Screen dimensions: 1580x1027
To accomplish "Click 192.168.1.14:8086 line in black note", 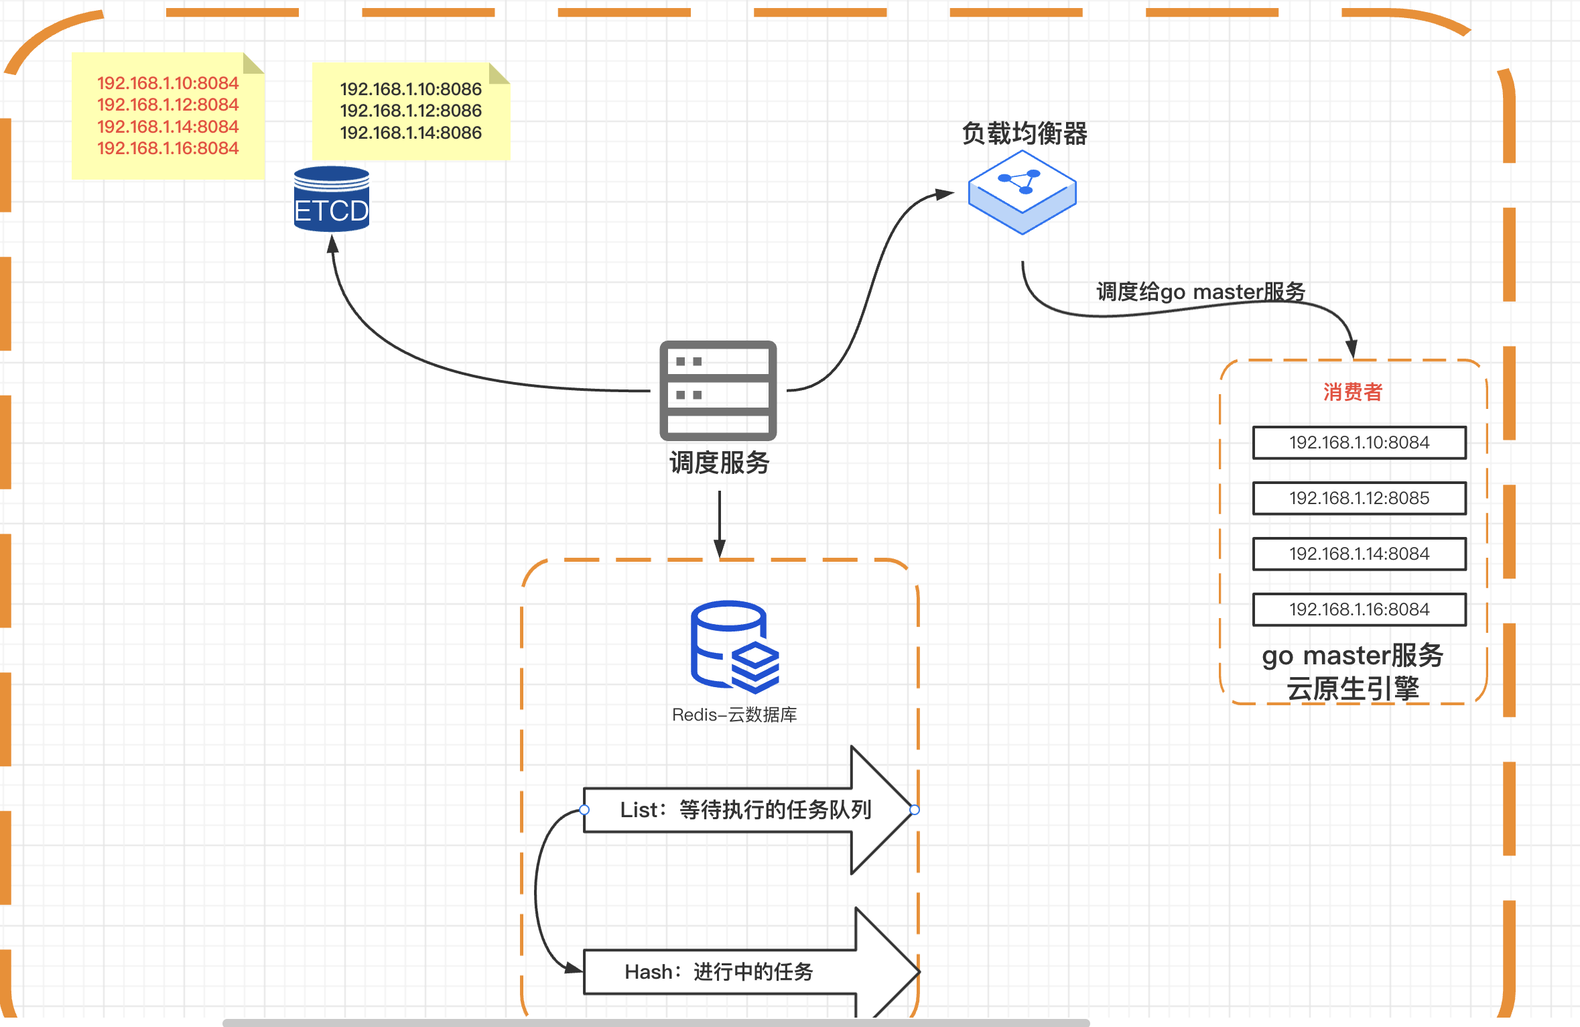I will pyautogui.click(x=411, y=133).
